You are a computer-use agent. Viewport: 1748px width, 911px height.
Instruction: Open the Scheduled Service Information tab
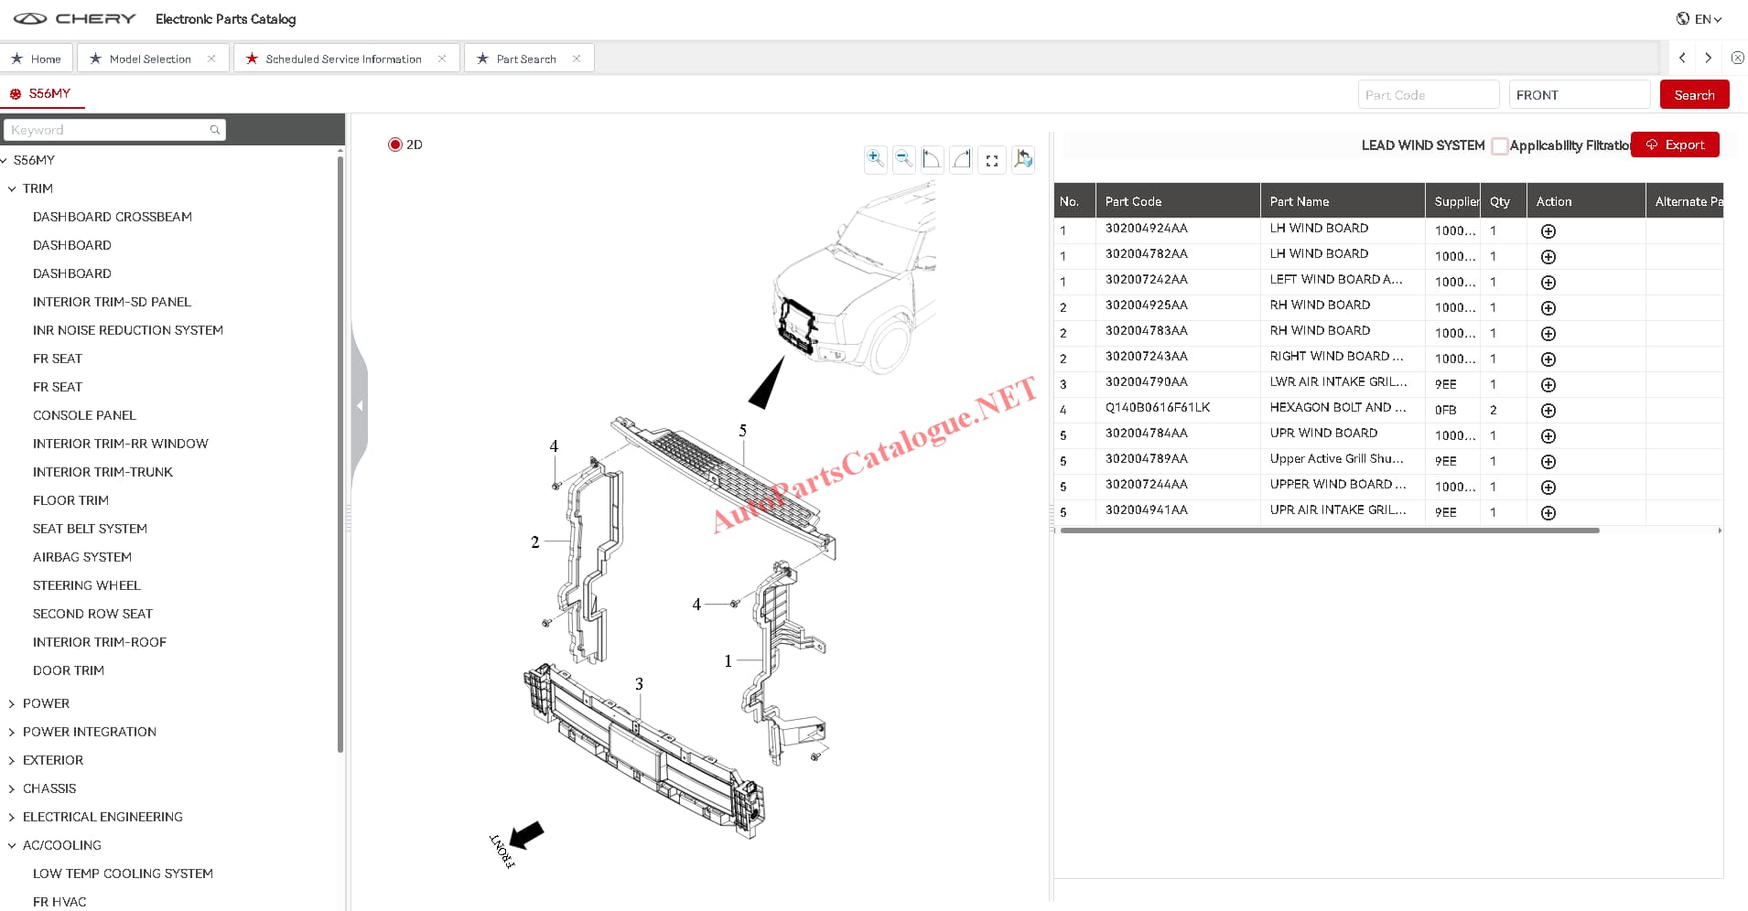coord(343,59)
